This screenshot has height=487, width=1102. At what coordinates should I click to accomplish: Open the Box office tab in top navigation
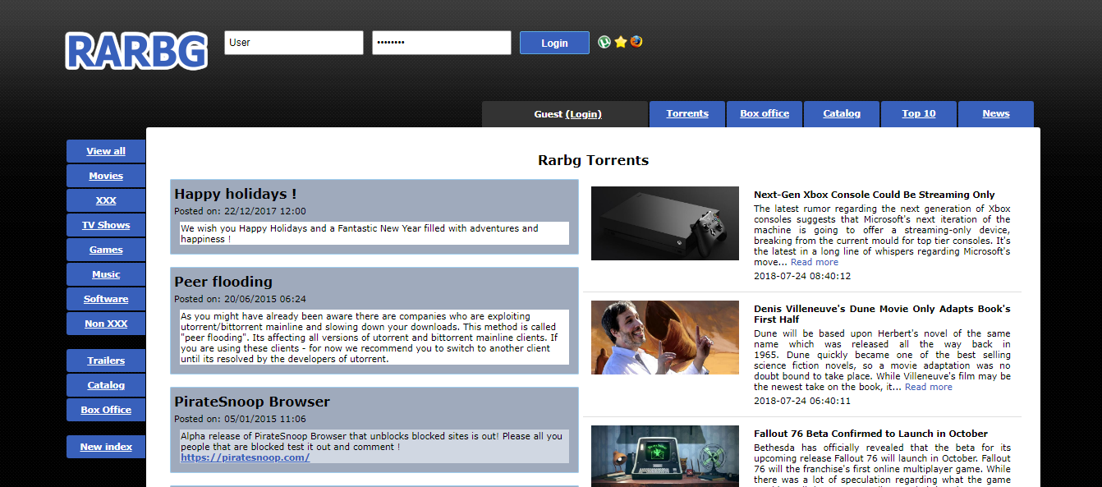pos(765,114)
